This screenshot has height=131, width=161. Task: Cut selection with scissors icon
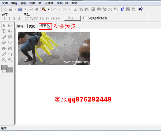click(75, 9)
